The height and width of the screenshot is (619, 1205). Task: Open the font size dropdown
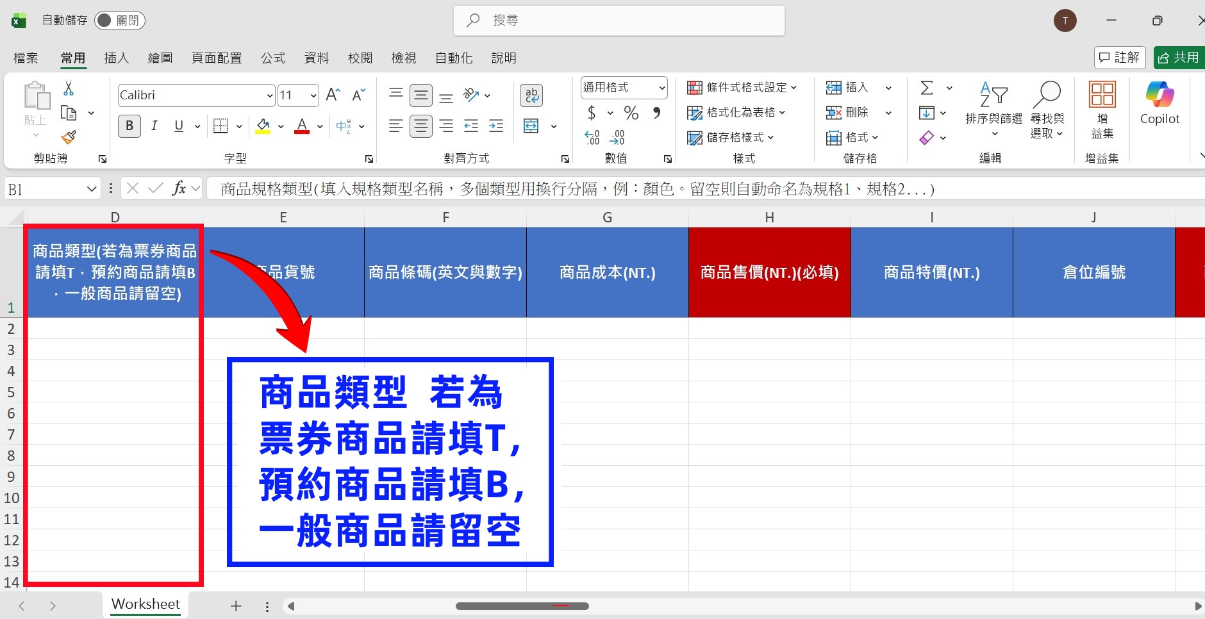pyautogui.click(x=313, y=95)
